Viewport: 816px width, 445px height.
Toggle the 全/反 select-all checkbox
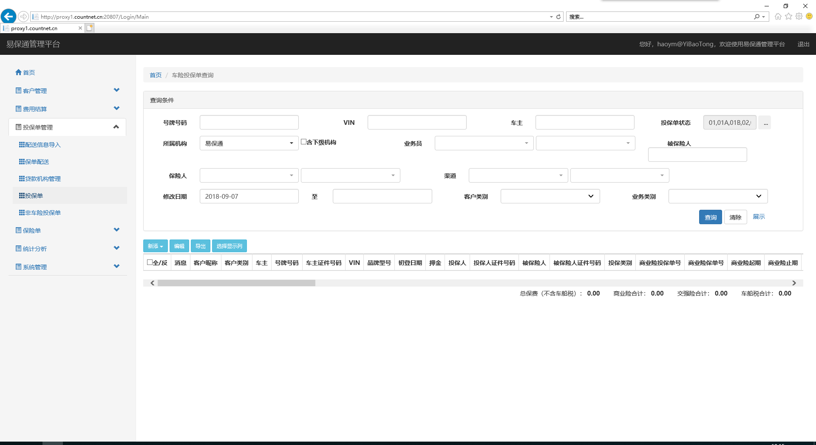pyautogui.click(x=150, y=262)
